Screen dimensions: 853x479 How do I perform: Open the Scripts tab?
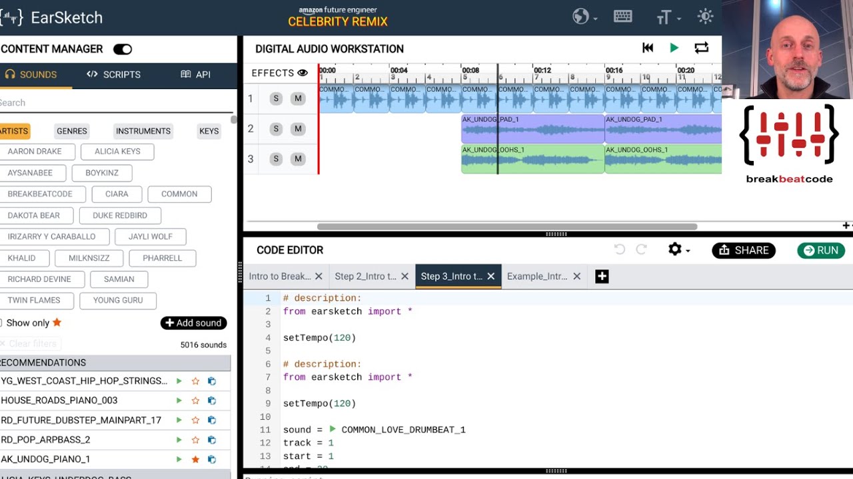coord(113,75)
